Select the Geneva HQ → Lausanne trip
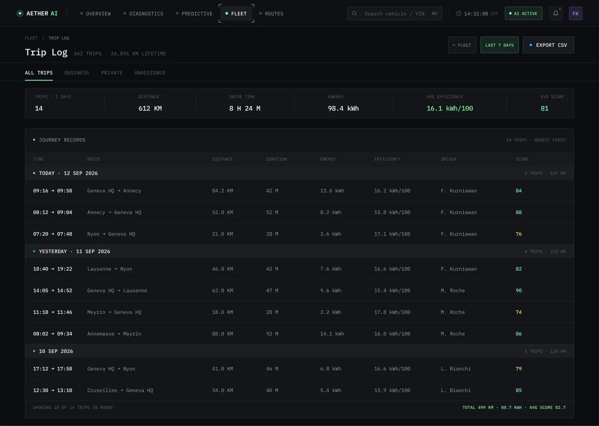 point(299,290)
